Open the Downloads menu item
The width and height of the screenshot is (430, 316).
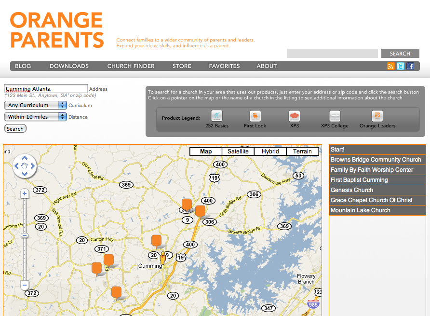[x=69, y=66]
